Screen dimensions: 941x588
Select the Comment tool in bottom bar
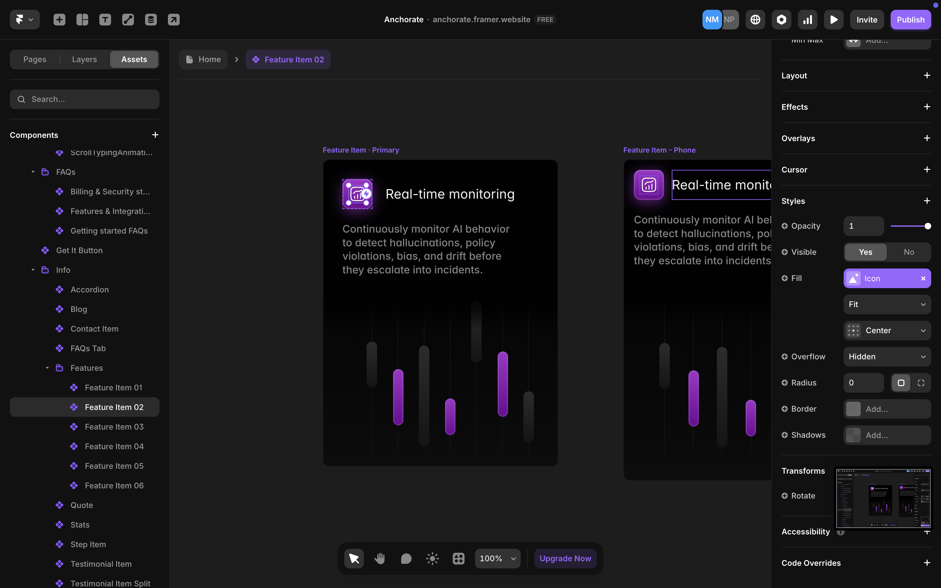click(x=406, y=559)
